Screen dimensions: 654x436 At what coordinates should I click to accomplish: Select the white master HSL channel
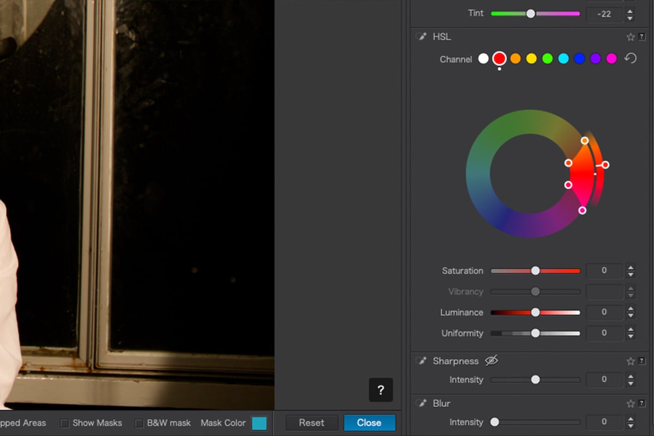tap(483, 58)
